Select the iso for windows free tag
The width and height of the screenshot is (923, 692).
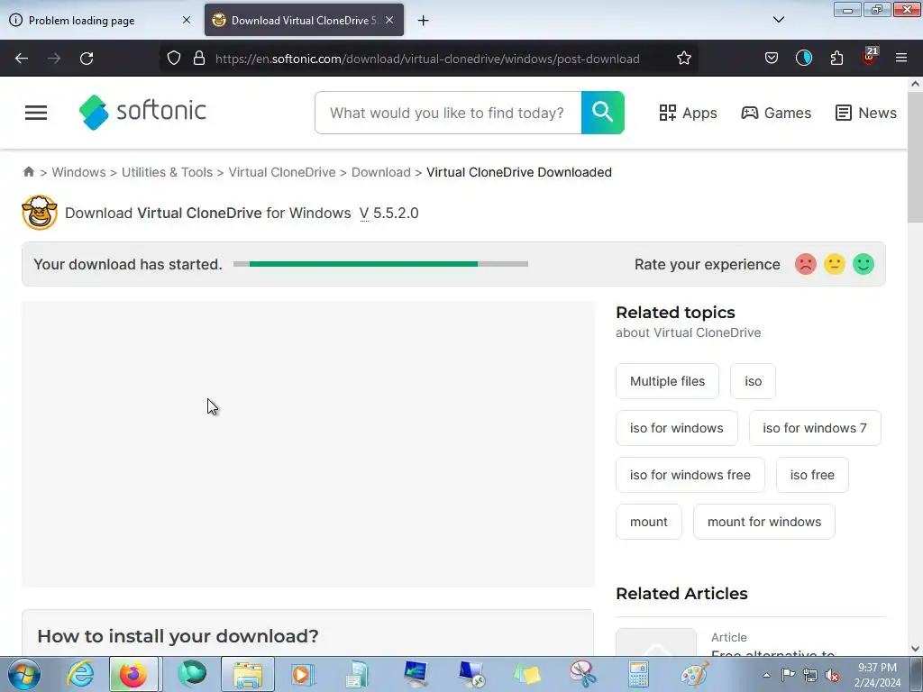690,475
